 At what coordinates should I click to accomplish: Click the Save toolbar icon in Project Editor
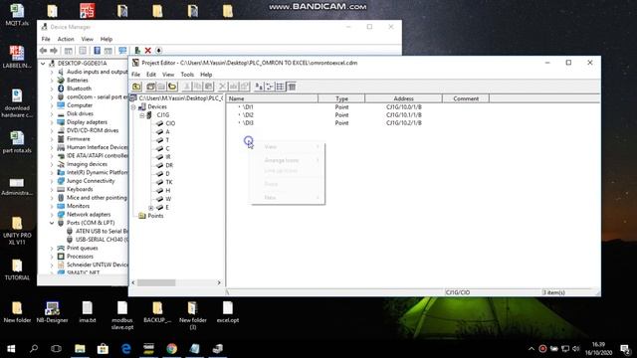coord(161,87)
